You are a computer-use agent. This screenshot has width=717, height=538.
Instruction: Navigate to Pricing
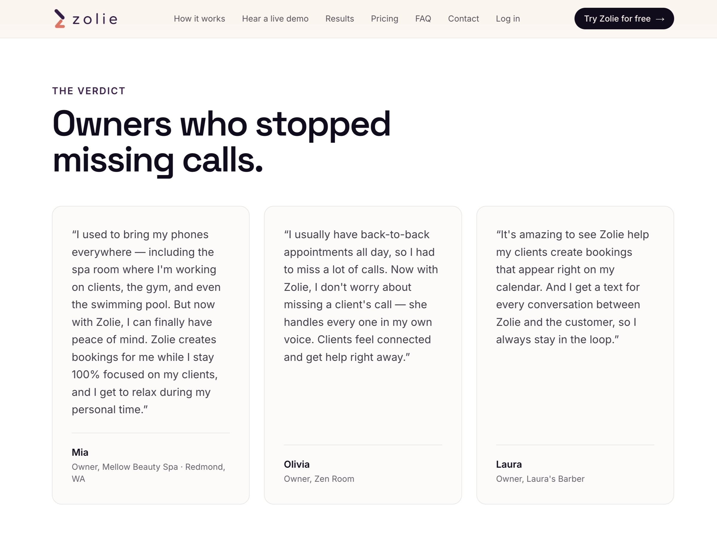384,19
